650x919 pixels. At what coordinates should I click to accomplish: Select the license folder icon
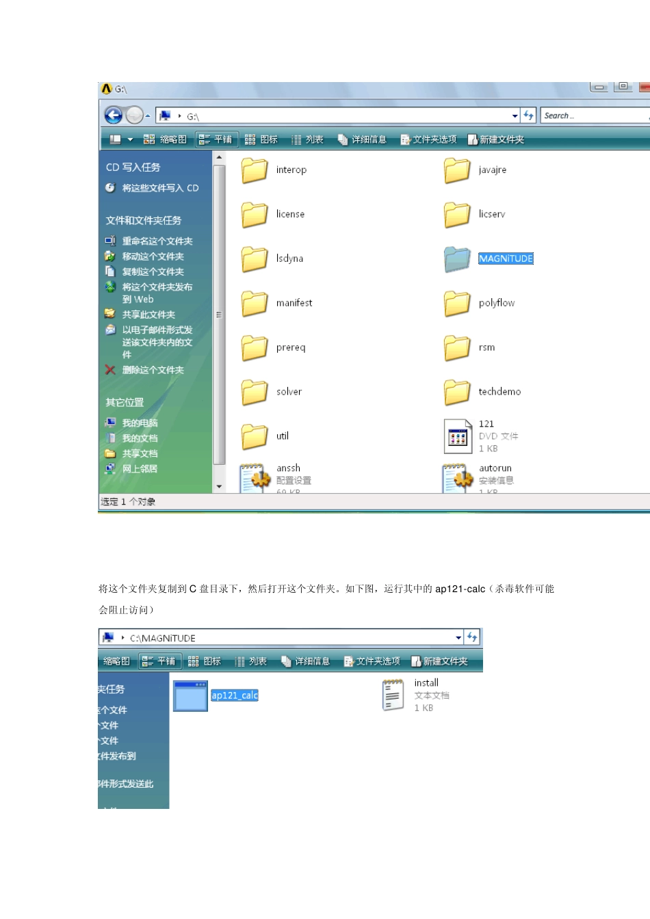(x=255, y=215)
